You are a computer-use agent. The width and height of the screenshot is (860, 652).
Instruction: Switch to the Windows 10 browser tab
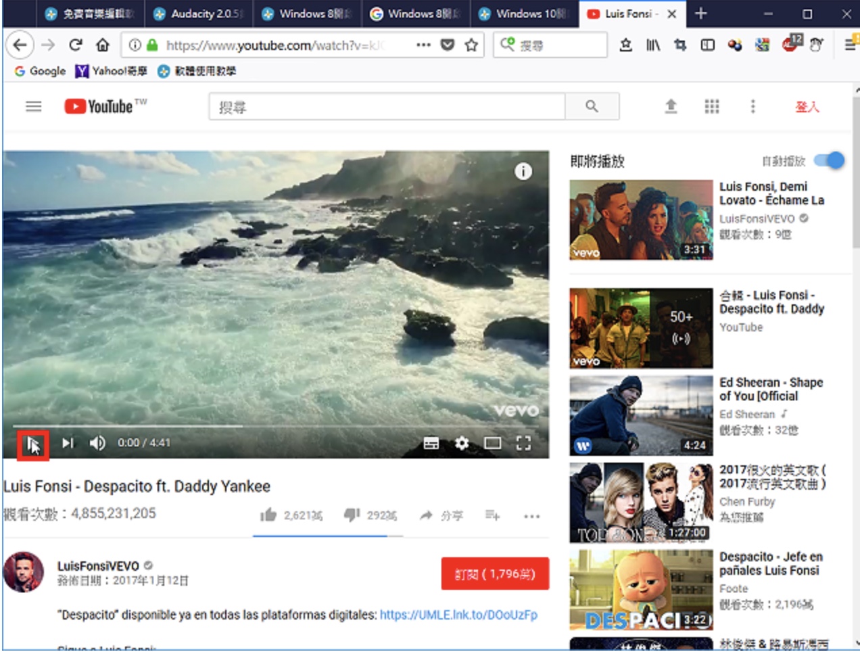click(524, 14)
